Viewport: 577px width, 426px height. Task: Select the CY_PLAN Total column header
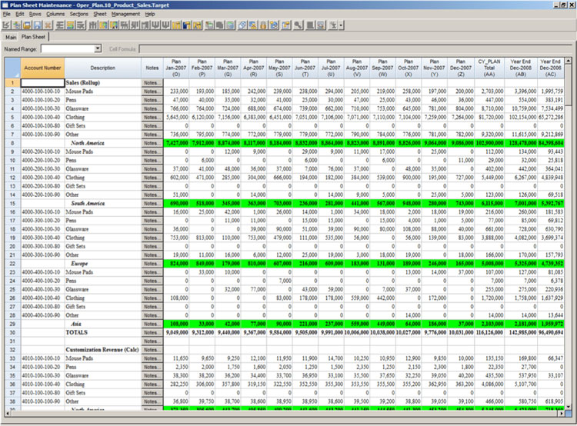[x=490, y=68]
